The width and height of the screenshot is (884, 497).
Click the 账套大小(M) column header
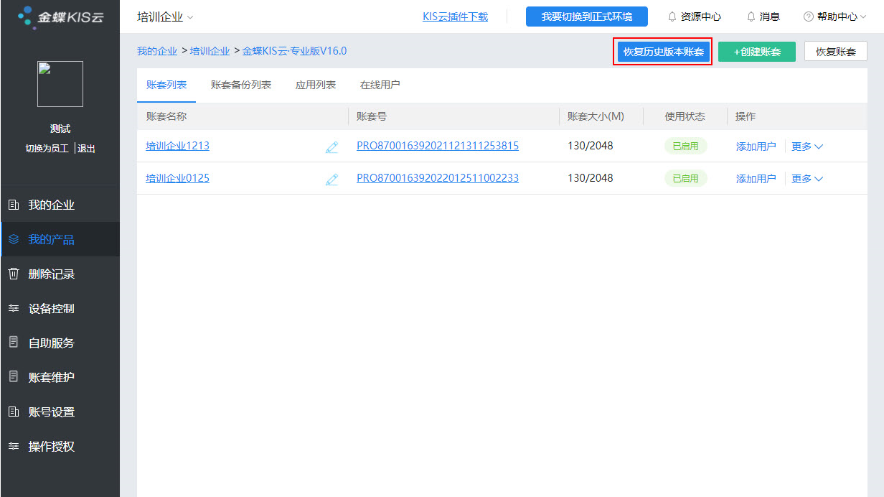[596, 116]
